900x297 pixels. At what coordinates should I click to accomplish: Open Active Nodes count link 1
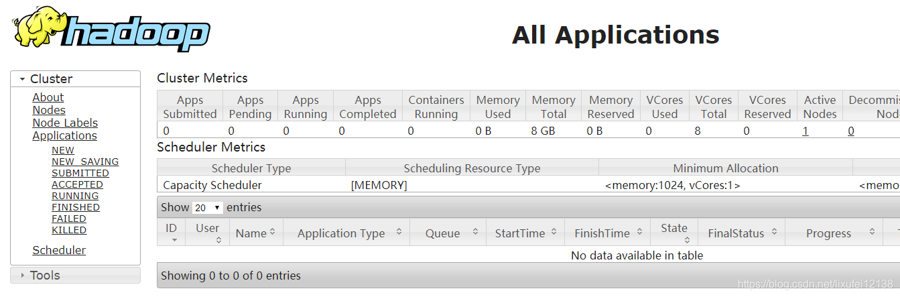tap(806, 131)
